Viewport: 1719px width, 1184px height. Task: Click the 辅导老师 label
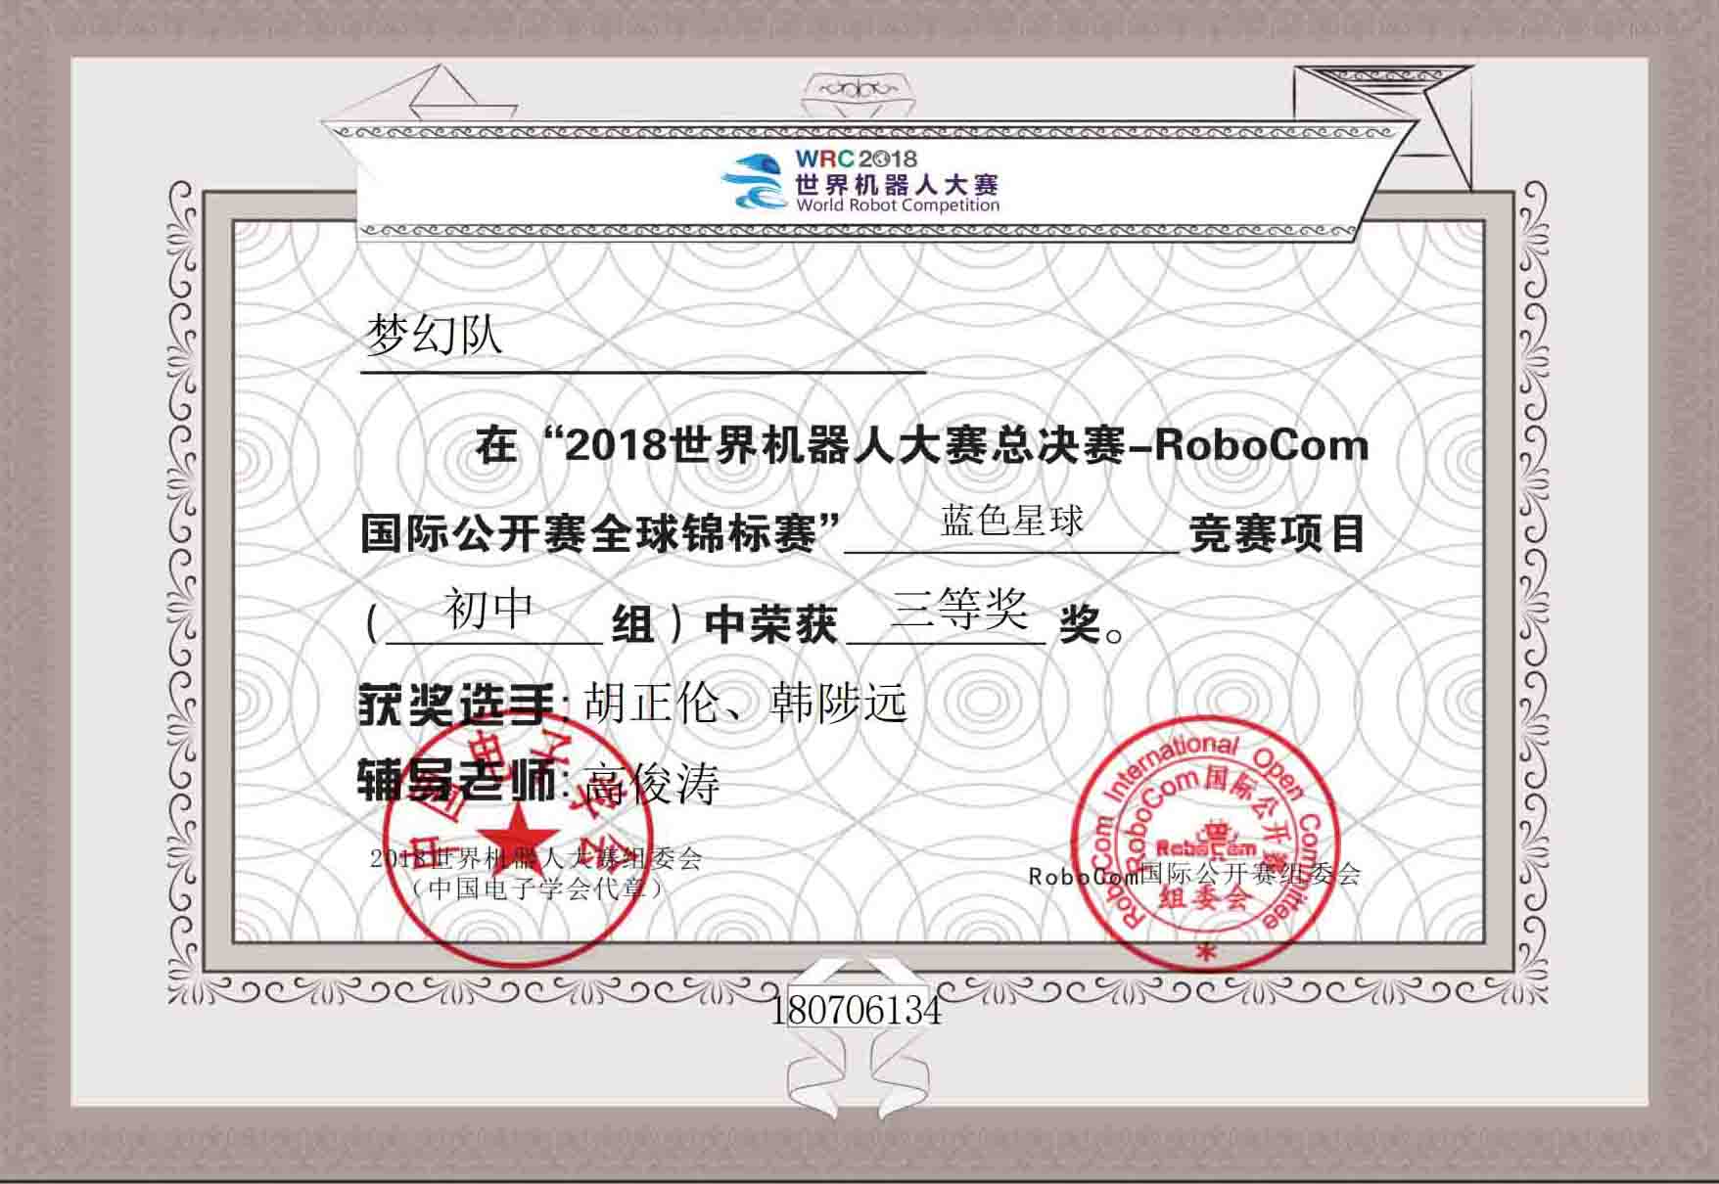point(457,781)
